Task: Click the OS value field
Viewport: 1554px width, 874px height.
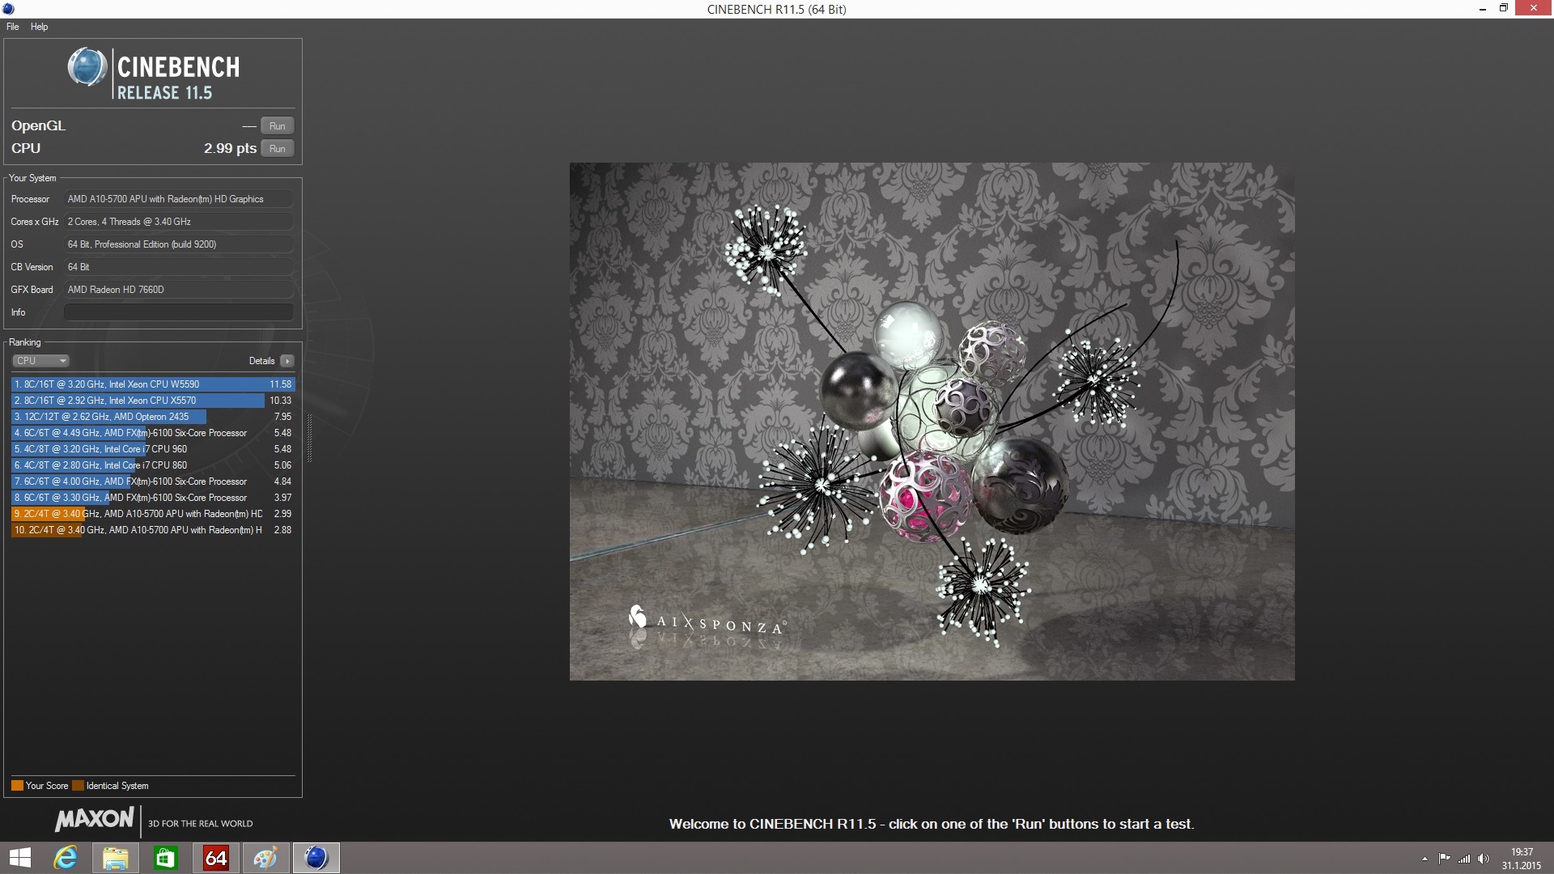Action: coord(178,244)
